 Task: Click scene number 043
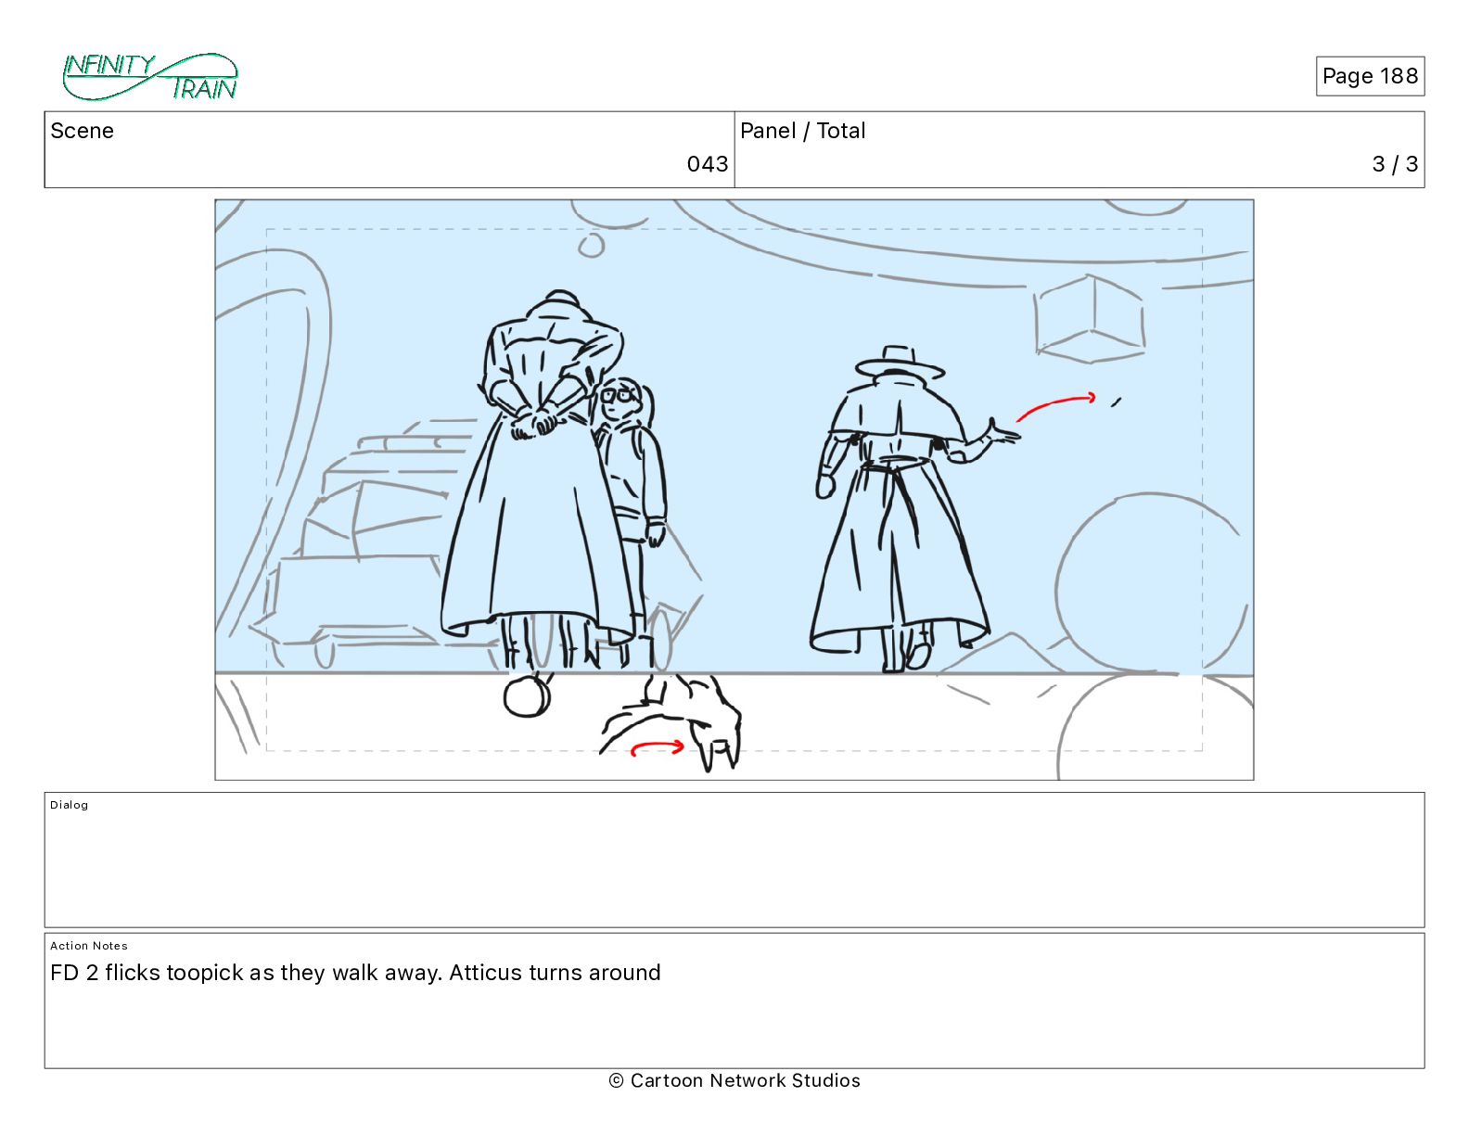pyautogui.click(x=708, y=164)
